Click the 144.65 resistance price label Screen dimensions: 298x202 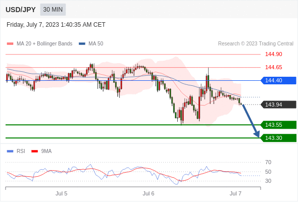pyautogui.click(x=273, y=67)
